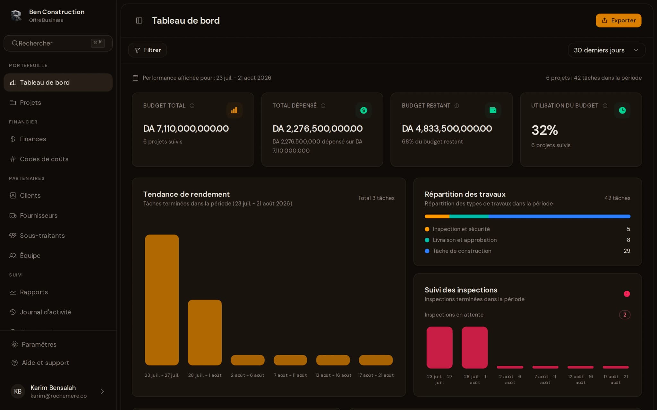657x410 pixels.
Task: Click the Rechercher search field
Action: click(x=58, y=43)
